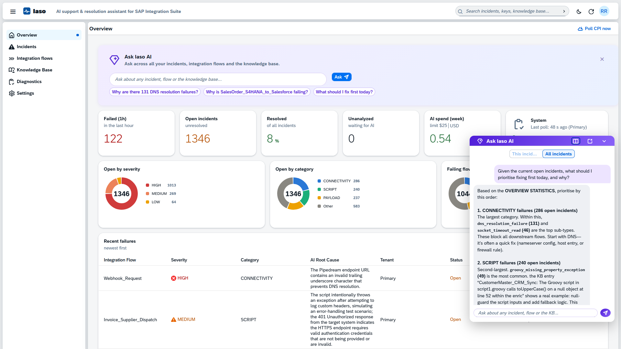This screenshot has width=621, height=349.
Task: Click the Knowledge Base book icon
Action: (12, 70)
